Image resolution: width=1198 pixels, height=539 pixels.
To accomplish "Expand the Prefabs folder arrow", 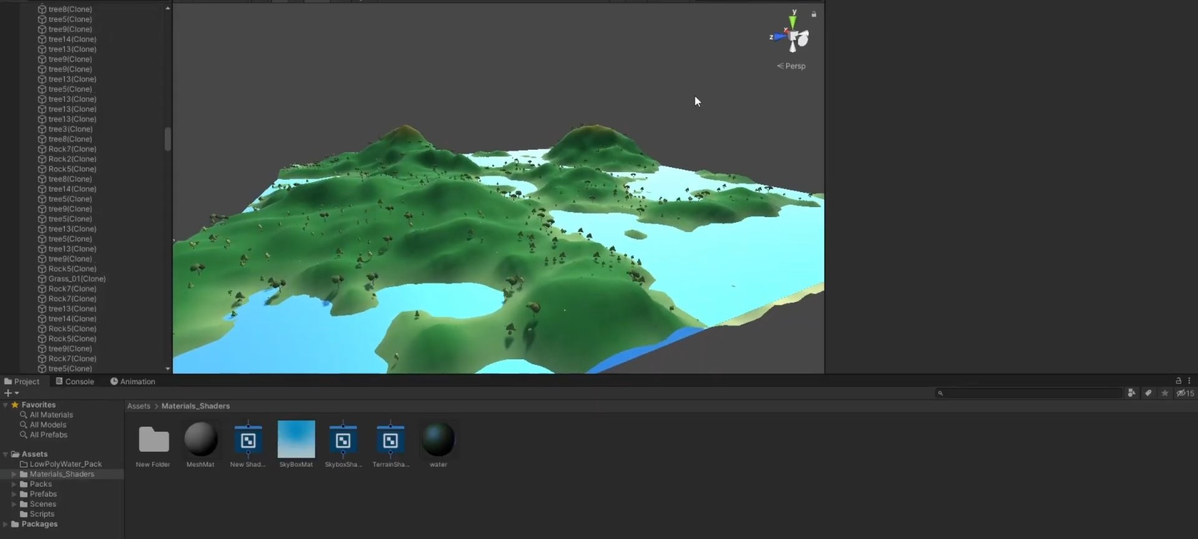I will (14, 494).
